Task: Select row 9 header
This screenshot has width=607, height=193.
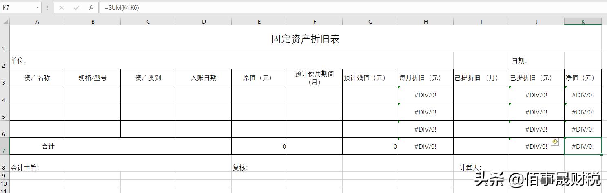Action: [4, 176]
